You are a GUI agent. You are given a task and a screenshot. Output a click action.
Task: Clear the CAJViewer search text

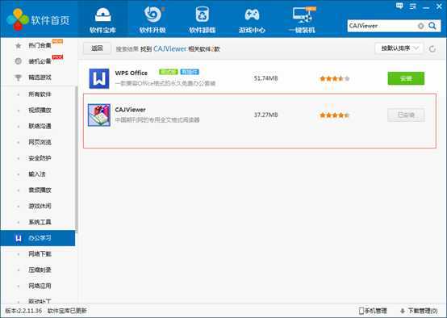click(x=420, y=26)
